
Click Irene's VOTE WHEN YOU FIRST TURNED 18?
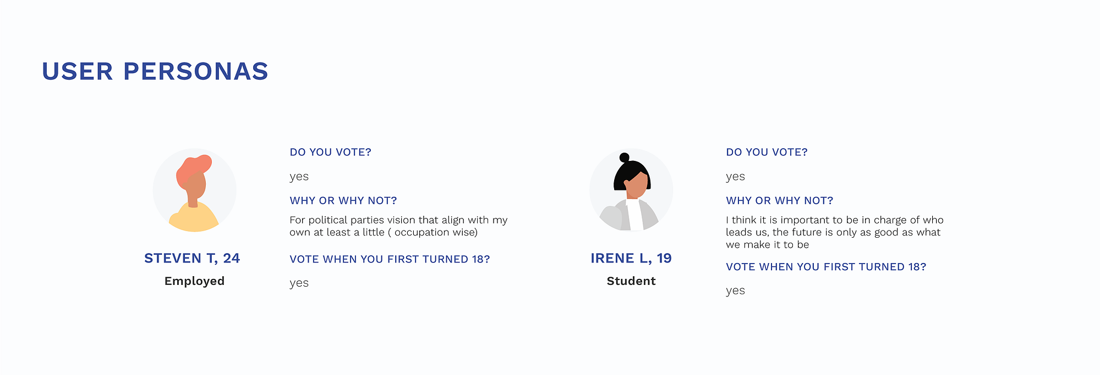tap(826, 267)
